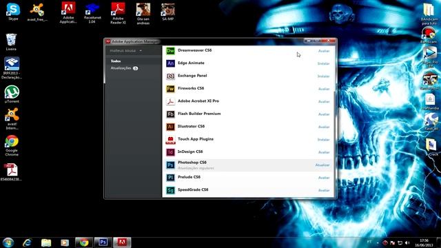441x248 pixels.
Task: Select the Gta san andreas desktop icon
Action: point(143,14)
